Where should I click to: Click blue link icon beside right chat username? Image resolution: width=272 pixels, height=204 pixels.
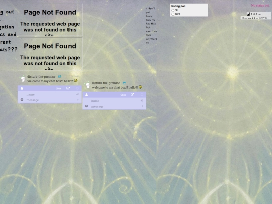pos(124,83)
